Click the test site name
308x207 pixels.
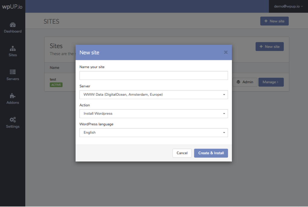pos(53,79)
